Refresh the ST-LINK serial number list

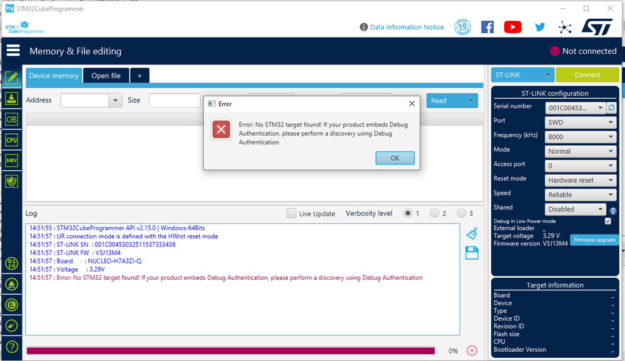[x=611, y=108]
